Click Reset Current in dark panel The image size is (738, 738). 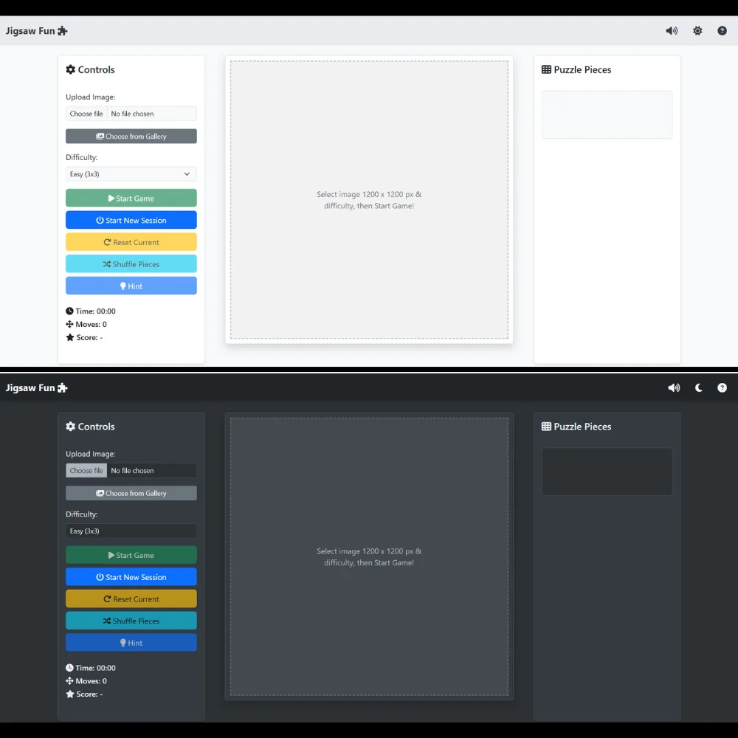[x=131, y=599]
